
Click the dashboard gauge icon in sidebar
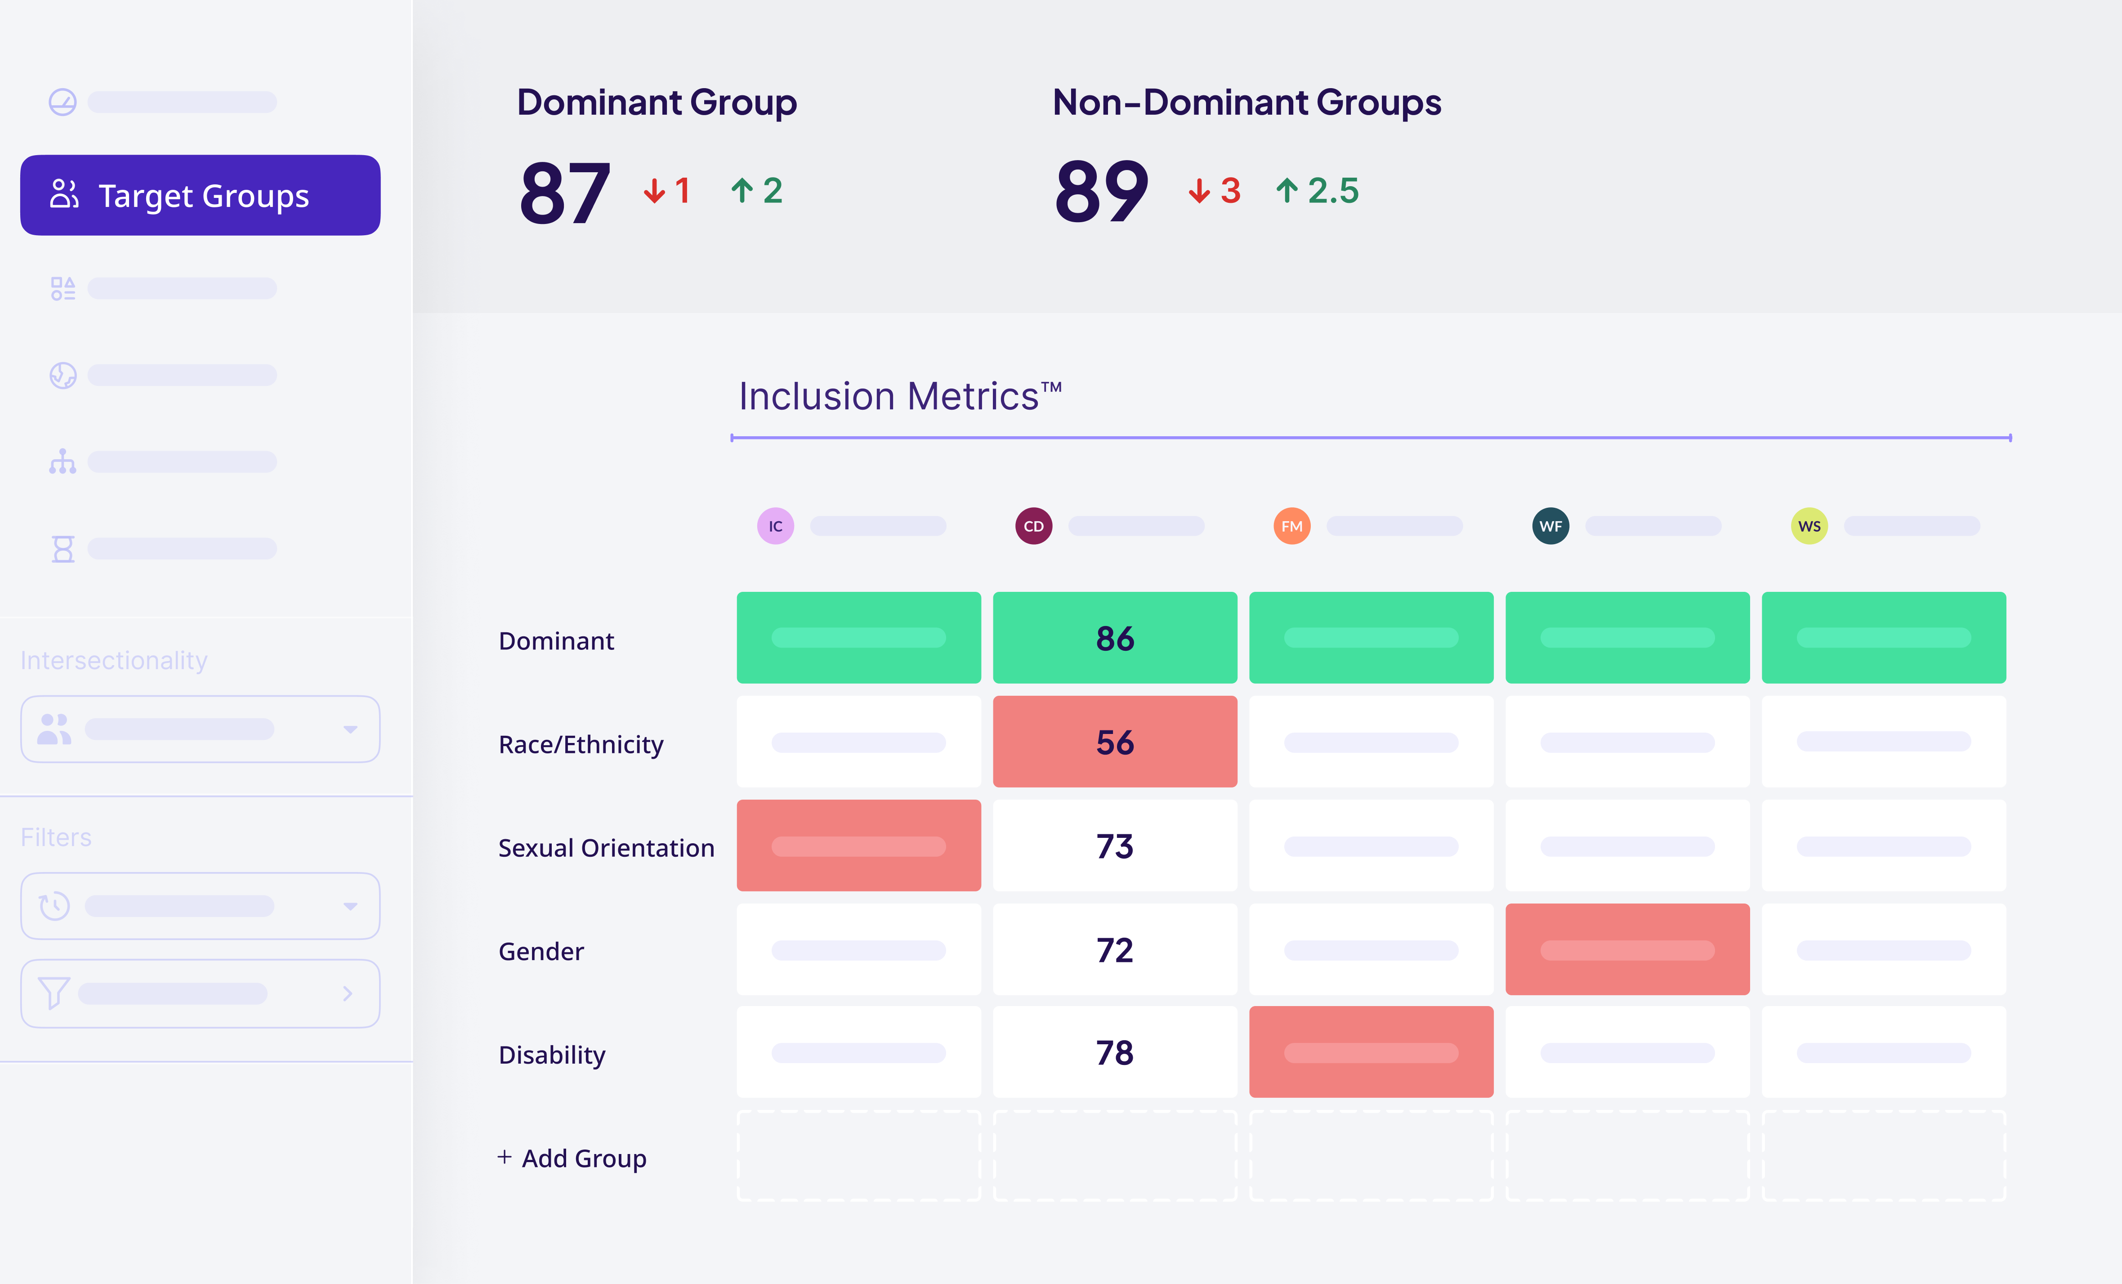point(62,103)
